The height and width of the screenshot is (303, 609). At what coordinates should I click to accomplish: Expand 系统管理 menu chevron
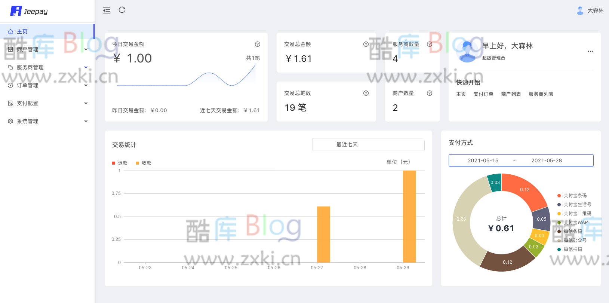click(86, 121)
